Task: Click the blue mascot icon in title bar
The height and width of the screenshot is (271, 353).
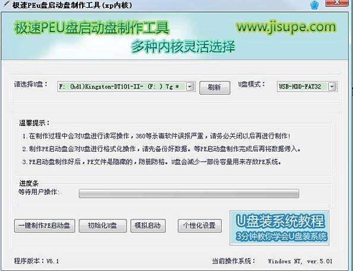Action: click(x=314, y=5)
